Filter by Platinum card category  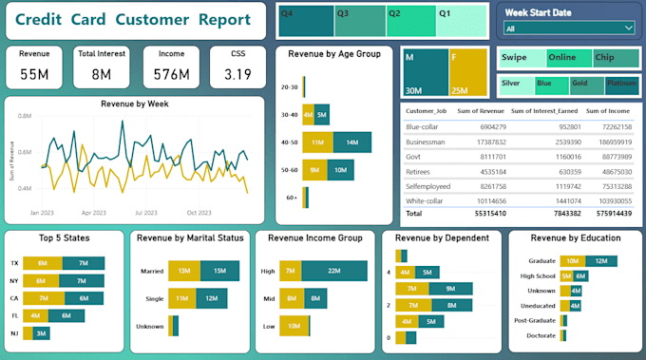(622, 85)
